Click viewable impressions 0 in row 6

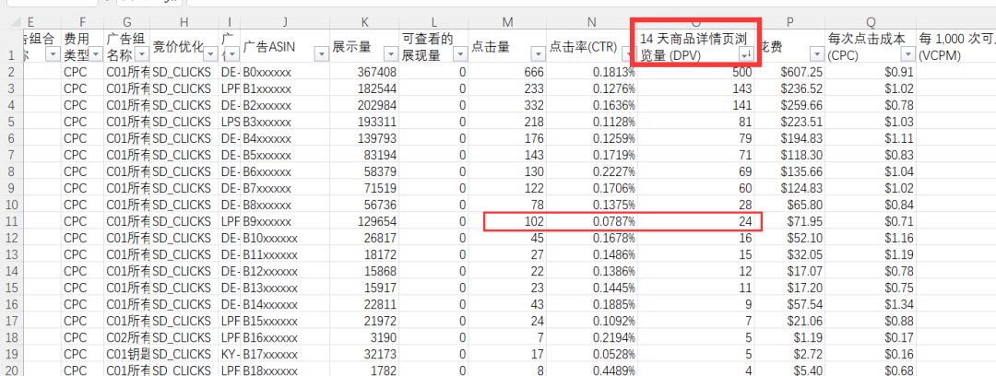433,138
